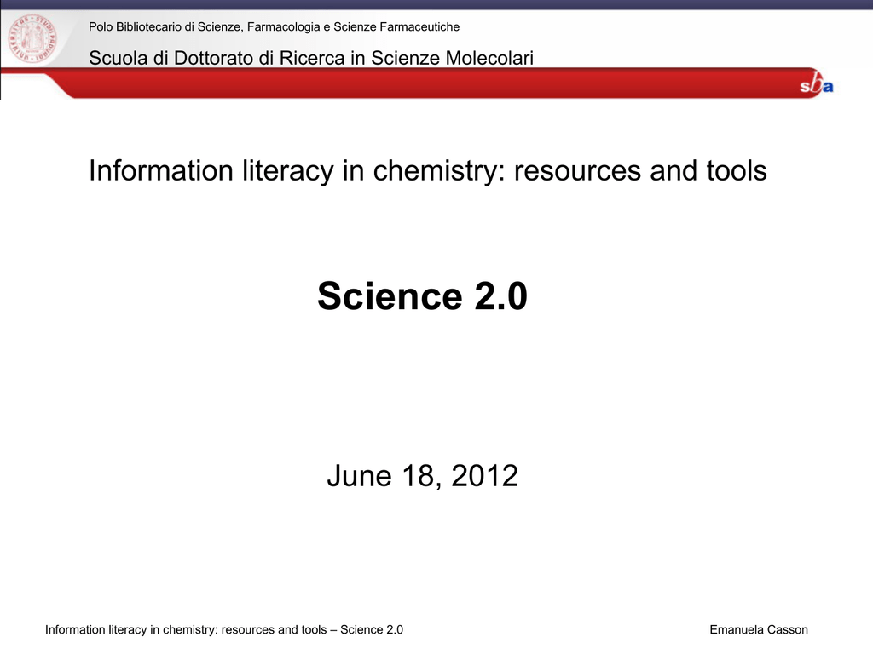This screenshot has height=654, width=873.
Task: Click the footer text ending 'tools – Science 2.0'
Action: click(x=224, y=629)
